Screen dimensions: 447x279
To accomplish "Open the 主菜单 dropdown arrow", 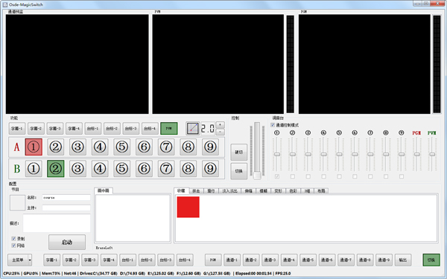I will pos(30,260).
